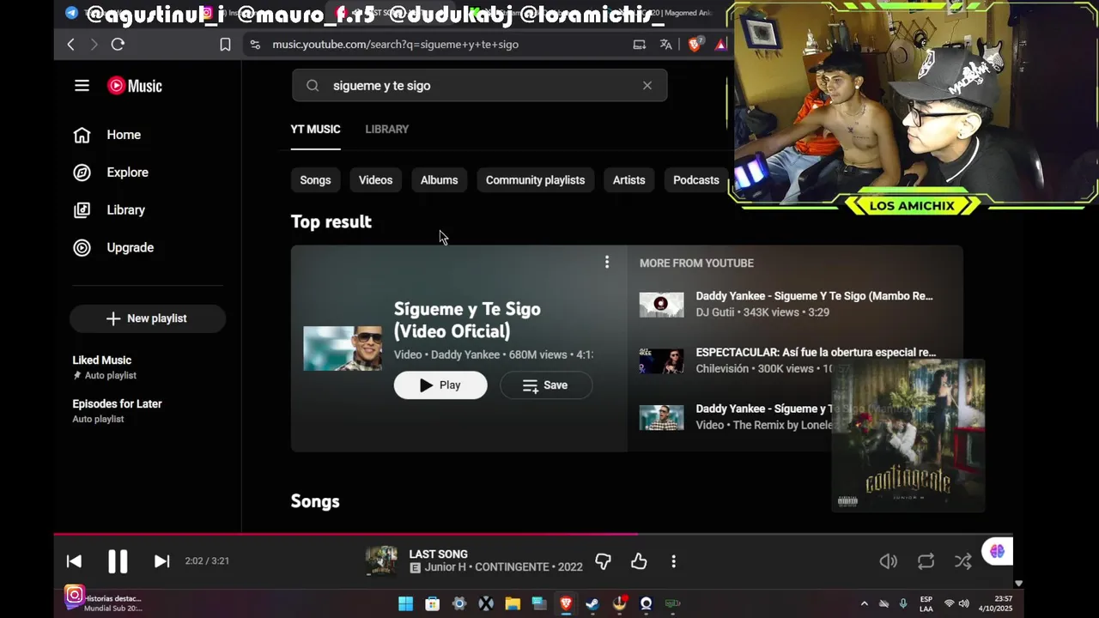
Task: Open Library in the sidebar
Action: pos(109,210)
